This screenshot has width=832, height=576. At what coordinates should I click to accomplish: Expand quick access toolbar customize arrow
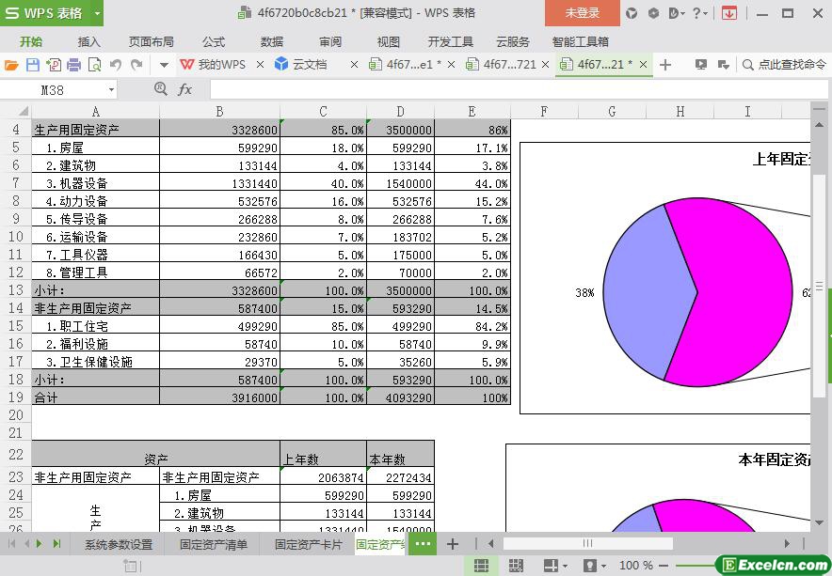click(x=164, y=65)
